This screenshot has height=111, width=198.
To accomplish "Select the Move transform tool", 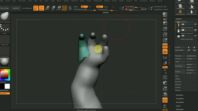I will [47, 8].
